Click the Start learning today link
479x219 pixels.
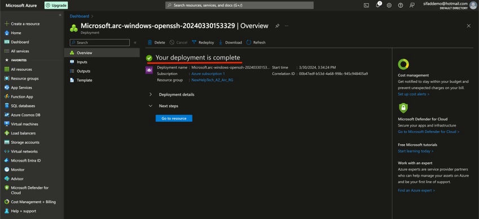point(415,151)
